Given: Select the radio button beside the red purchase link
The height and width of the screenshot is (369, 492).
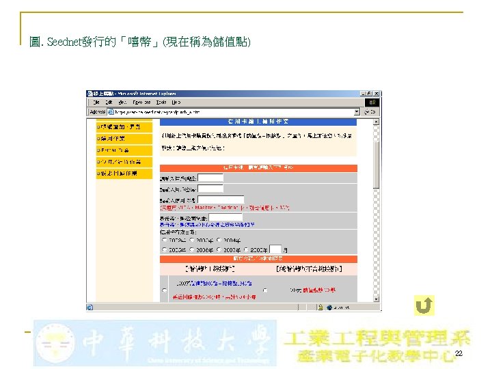Looking at the screenshot, I should click(265, 290).
